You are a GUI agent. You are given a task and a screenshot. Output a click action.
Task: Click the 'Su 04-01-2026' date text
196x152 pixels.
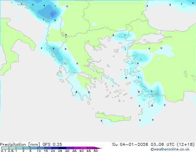coord(130,145)
